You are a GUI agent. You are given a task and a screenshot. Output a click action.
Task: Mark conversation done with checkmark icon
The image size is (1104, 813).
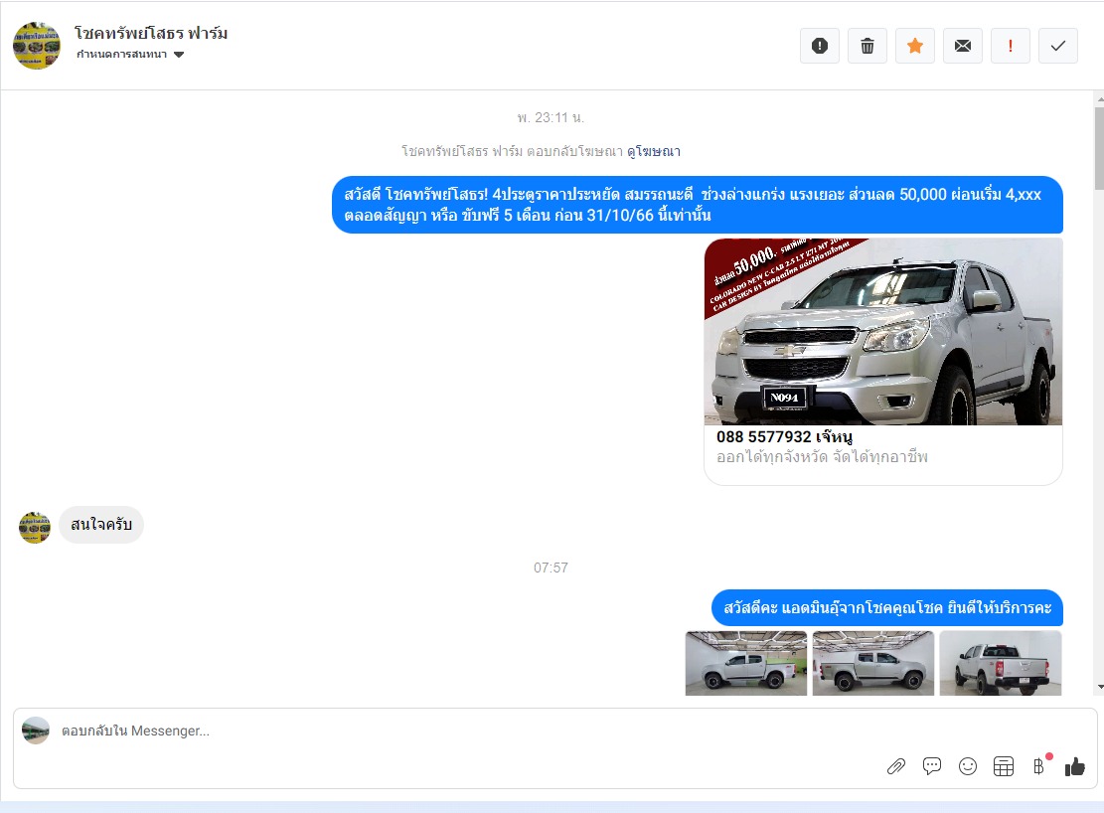click(1058, 46)
